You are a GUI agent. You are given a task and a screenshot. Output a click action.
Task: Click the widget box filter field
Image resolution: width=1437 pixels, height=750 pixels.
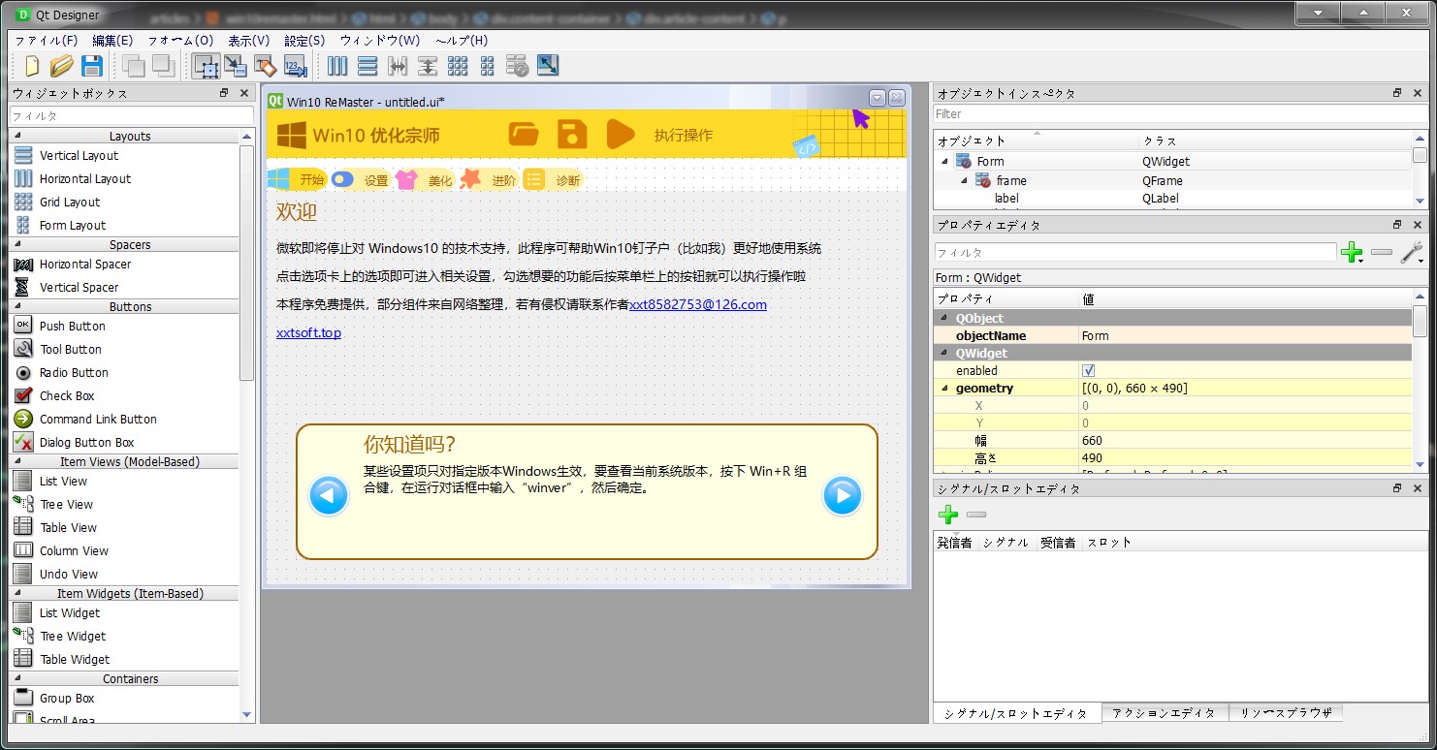132,115
